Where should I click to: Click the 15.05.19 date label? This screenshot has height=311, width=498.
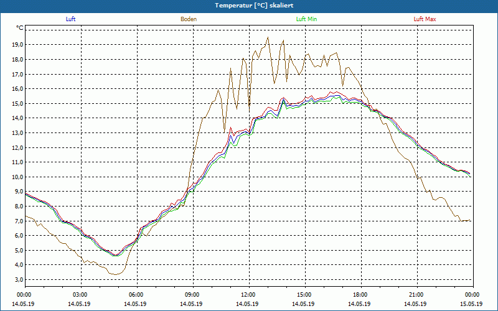[x=471, y=304]
